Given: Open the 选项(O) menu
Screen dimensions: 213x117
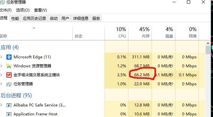Looking at the screenshot, I should (x=23, y=10).
